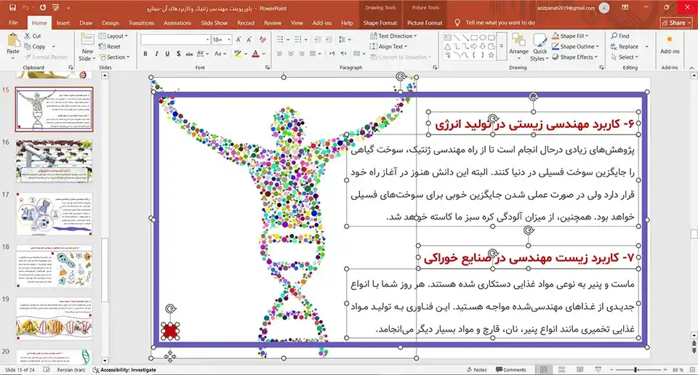Image resolution: width=698 pixels, height=375 pixels.
Task: Click the Replace button
Action: coord(625,47)
